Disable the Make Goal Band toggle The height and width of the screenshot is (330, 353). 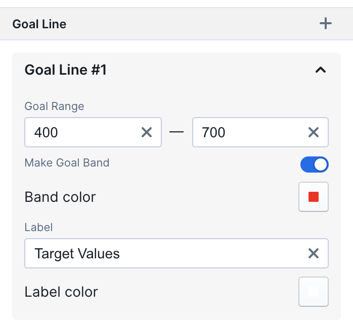(314, 164)
